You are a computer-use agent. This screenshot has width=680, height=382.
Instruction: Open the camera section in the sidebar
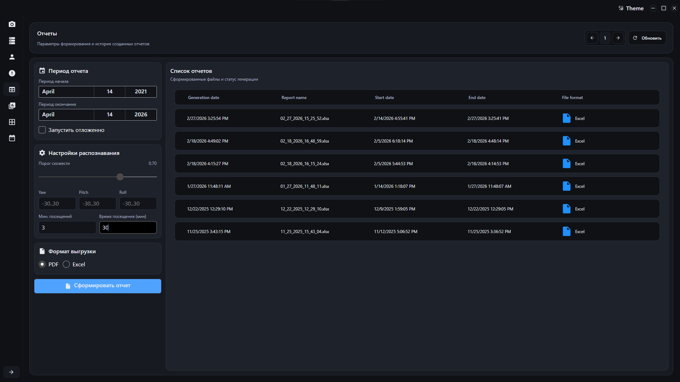(12, 24)
